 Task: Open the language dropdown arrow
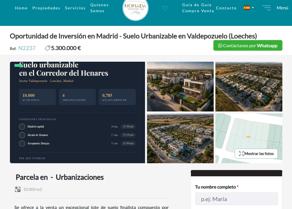[253, 8]
